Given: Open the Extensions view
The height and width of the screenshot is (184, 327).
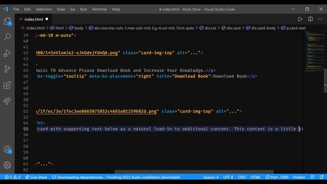Looking at the screenshot, I should tap(7, 85).
